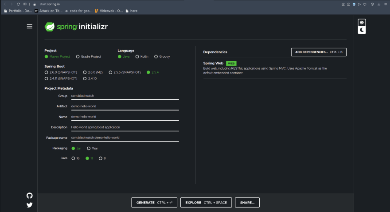
Task: Focus the Artifact text field
Action: pos(125,106)
